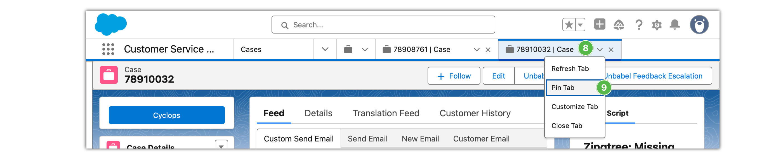Screen dimensions: 764x158
Task: Switch to the Translation Feed tab
Action: tap(386, 113)
